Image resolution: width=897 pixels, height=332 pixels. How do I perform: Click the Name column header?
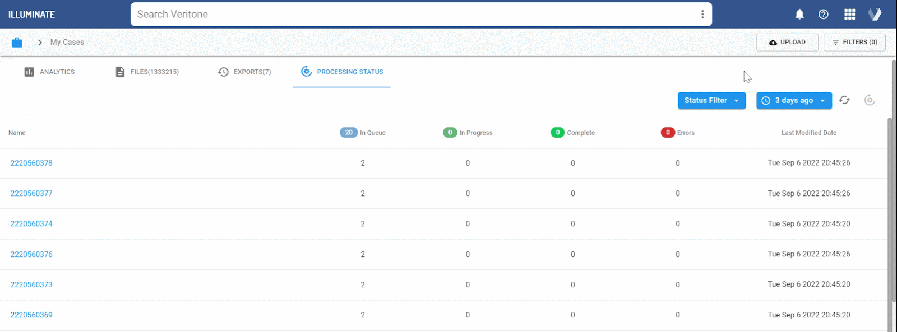[x=17, y=133]
